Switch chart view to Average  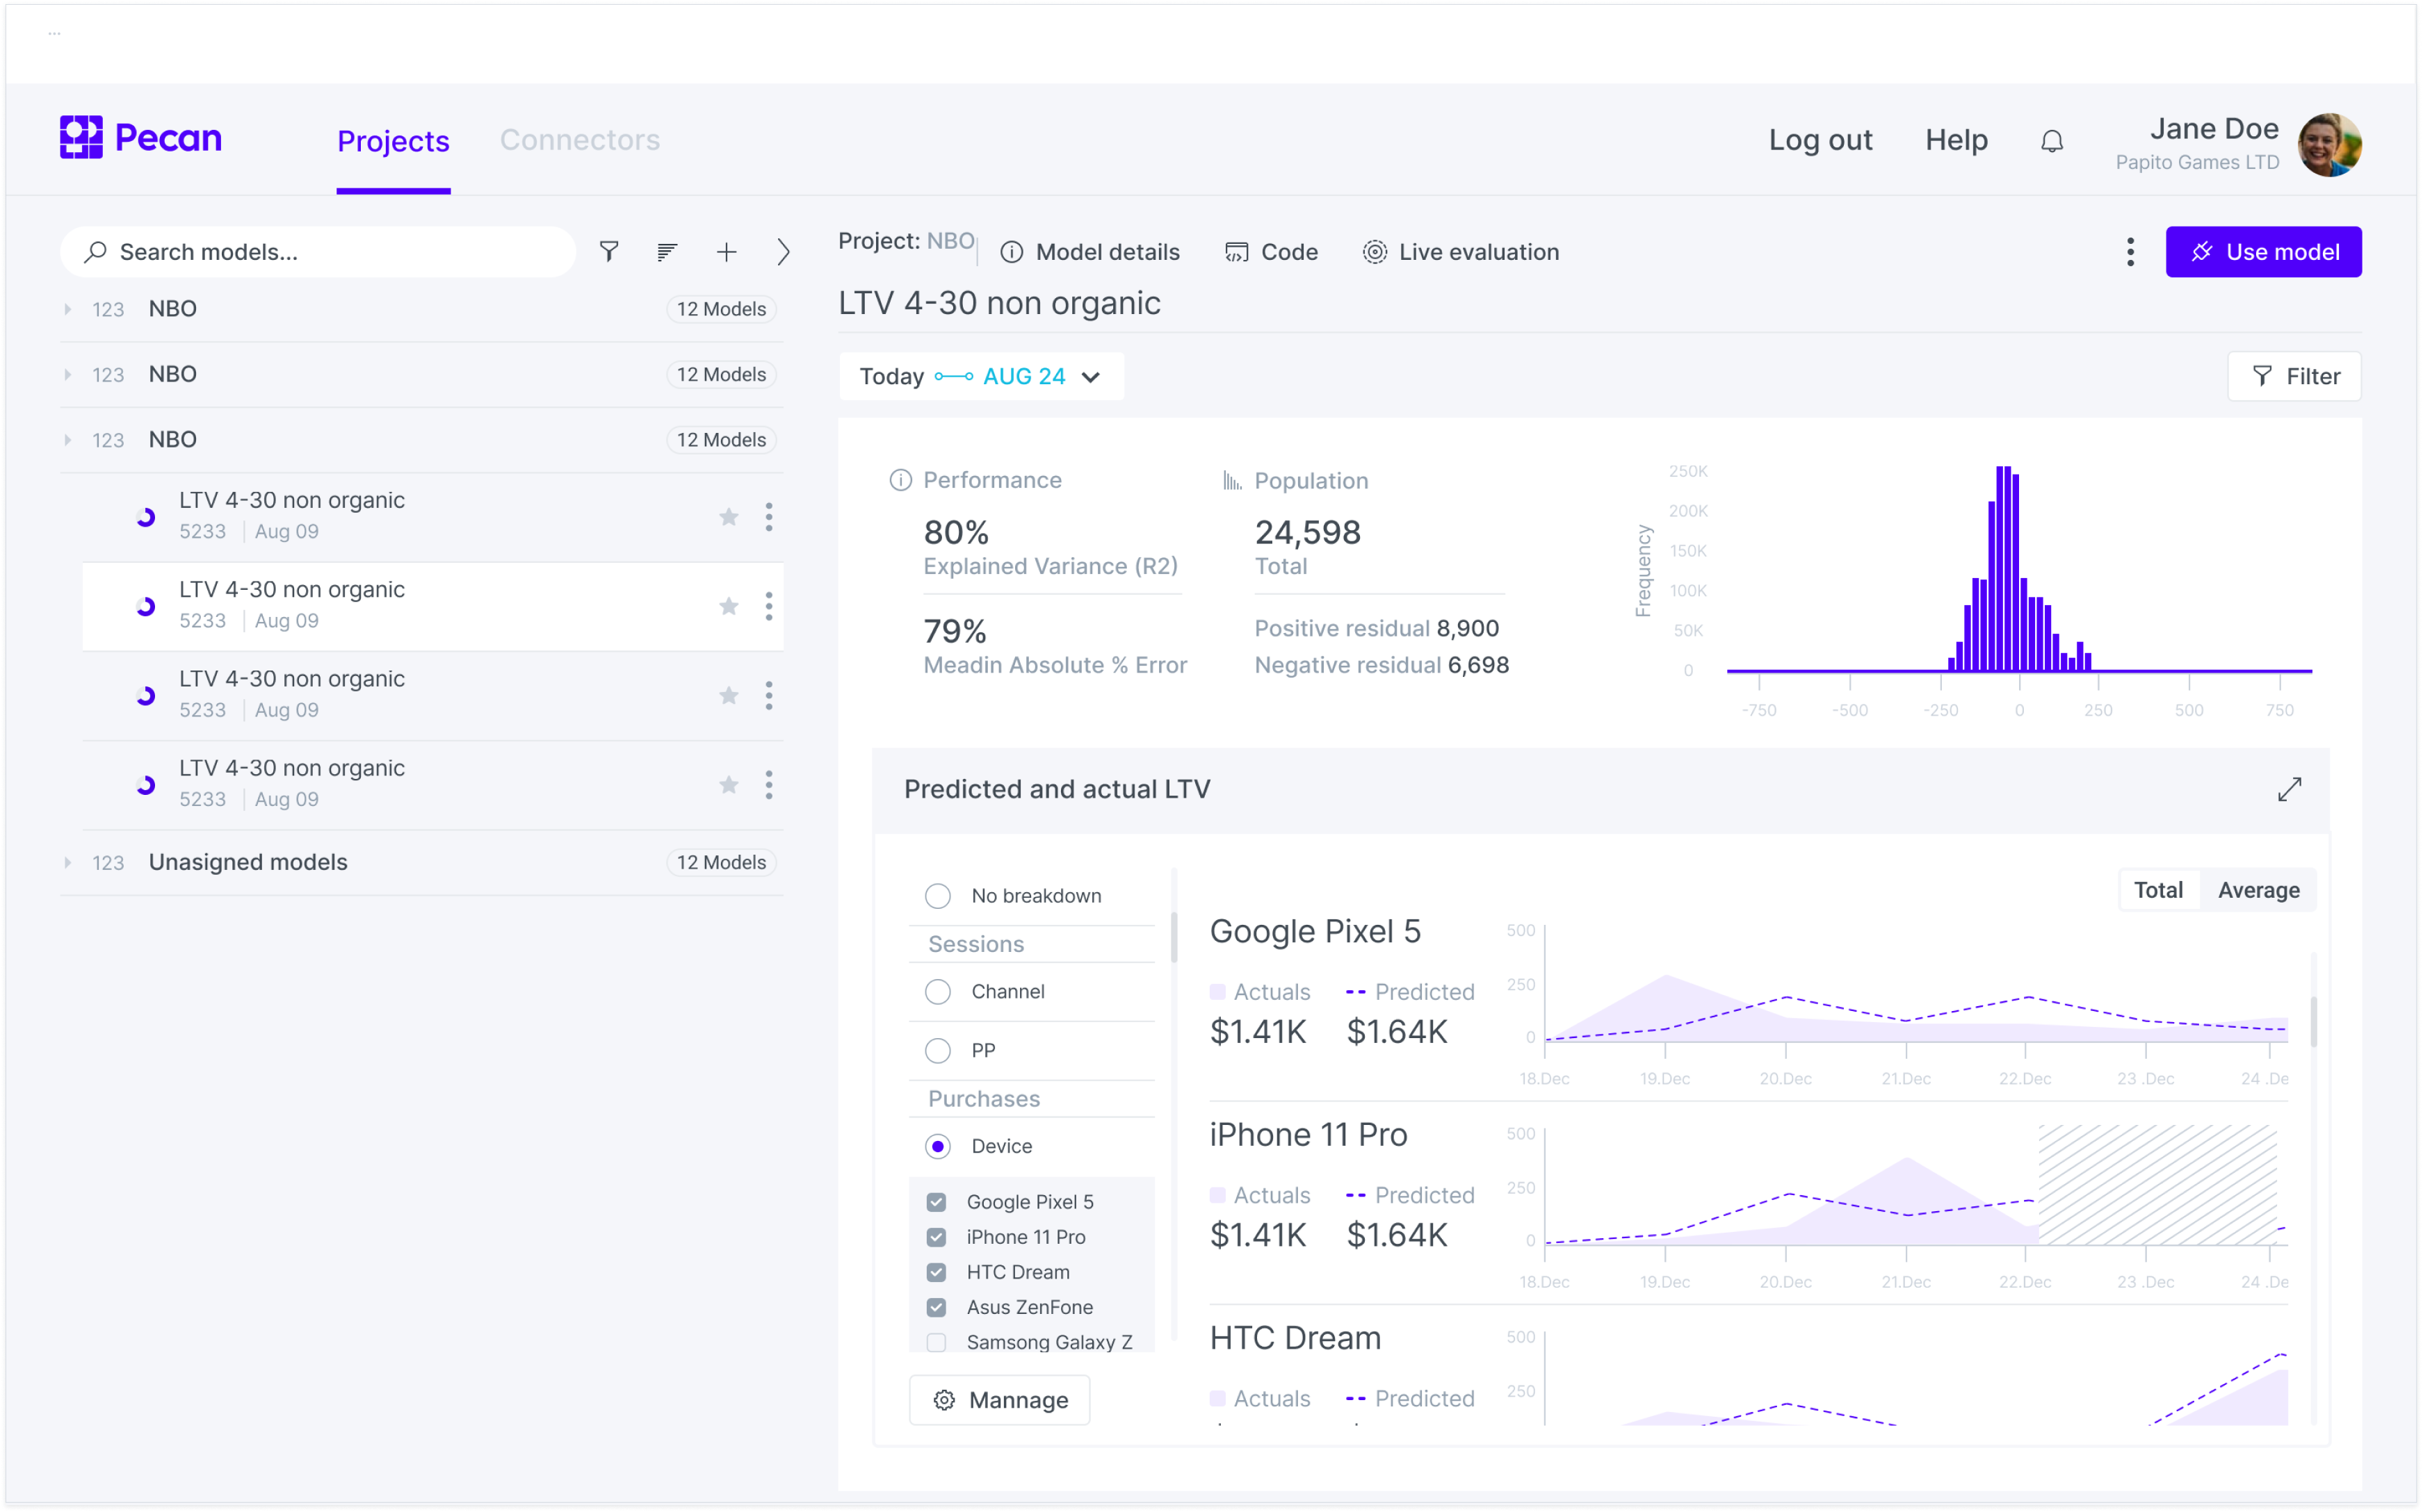pos(2258,890)
